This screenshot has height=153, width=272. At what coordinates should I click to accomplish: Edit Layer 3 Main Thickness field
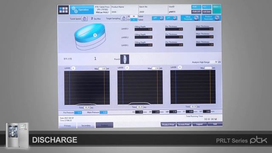[x=205, y=29]
